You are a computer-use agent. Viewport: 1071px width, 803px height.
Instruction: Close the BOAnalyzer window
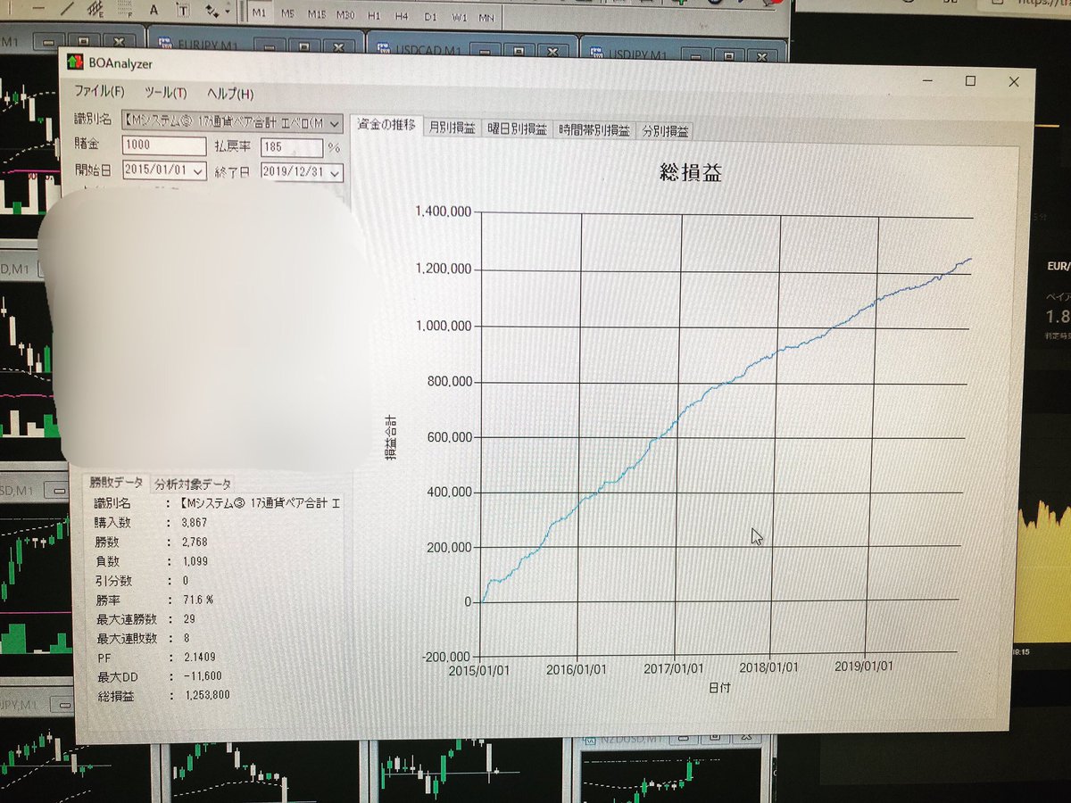pyautogui.click(x=1013, y=82)
